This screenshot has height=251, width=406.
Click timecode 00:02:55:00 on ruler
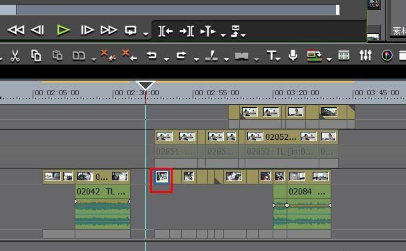pos(217,93)
